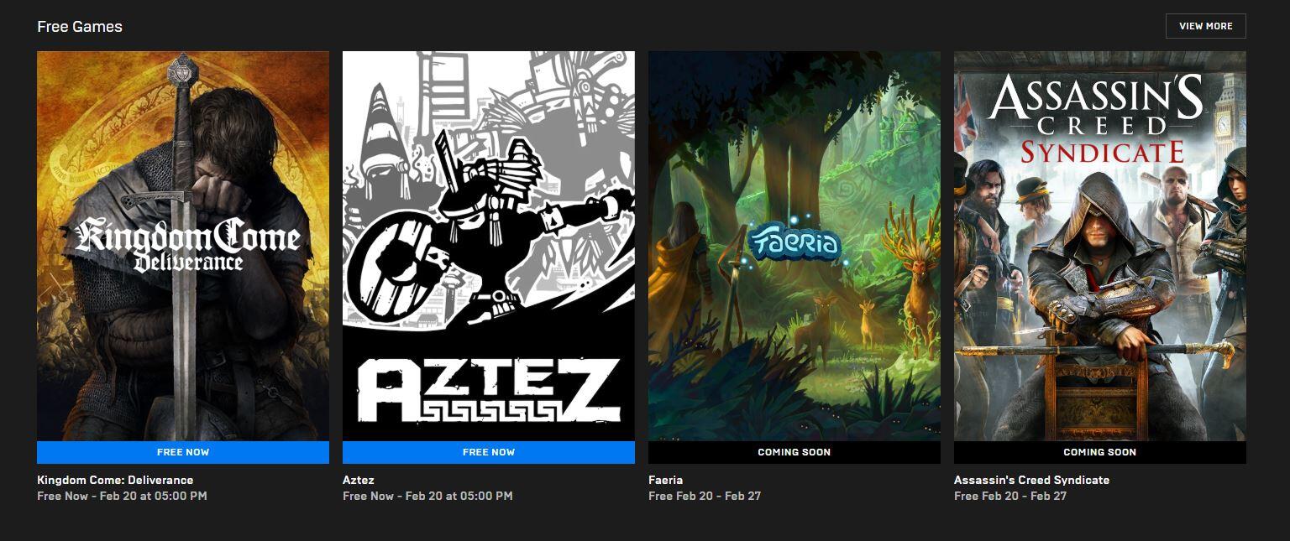Select the Aztez title link
This screenshot has height=541, width=1290.
(359, 480)
